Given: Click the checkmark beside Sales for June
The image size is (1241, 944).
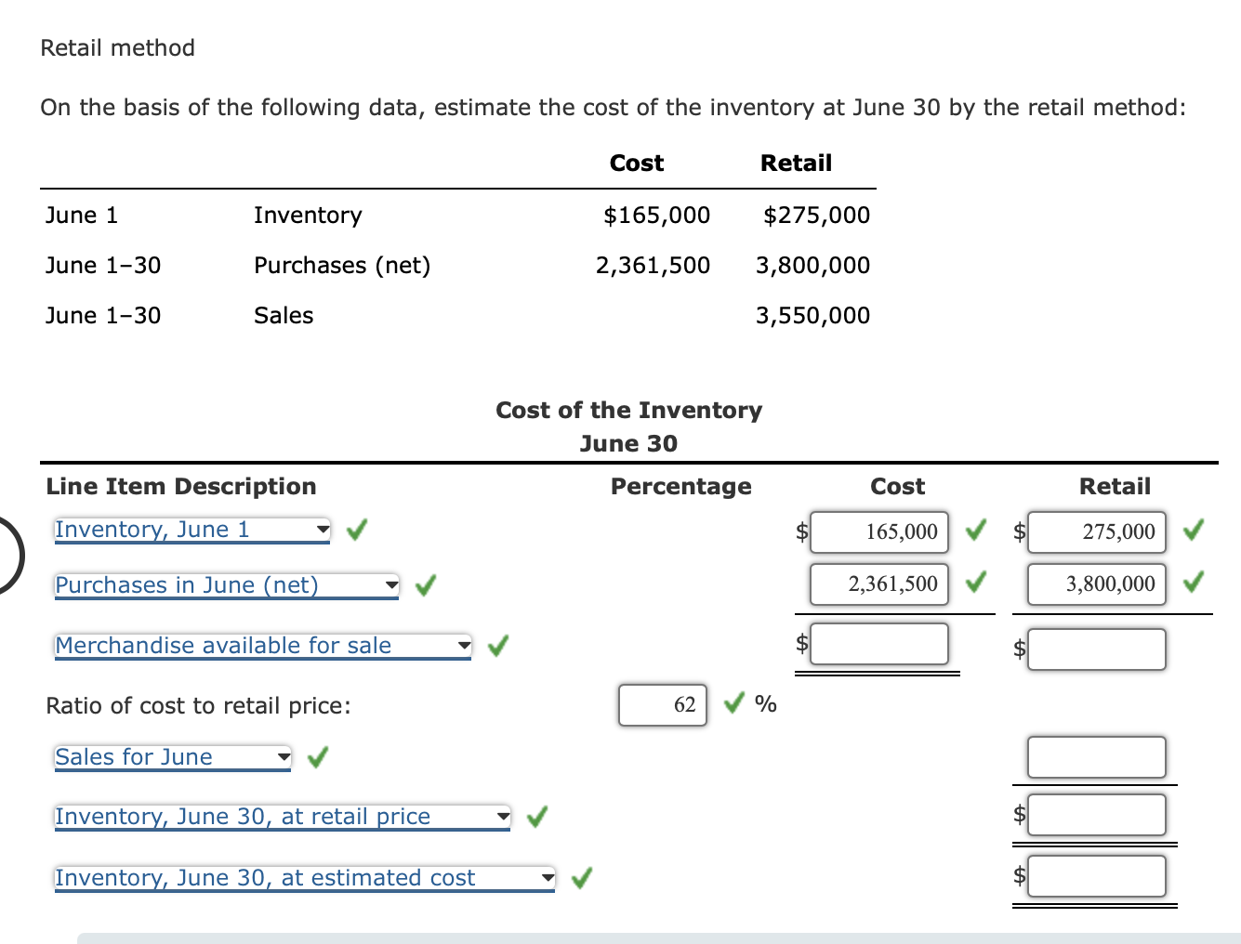Looking at the screenshot, I should coord(317,757).
